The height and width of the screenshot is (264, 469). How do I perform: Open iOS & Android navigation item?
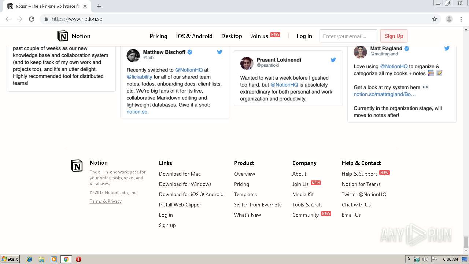pos(194,36)
